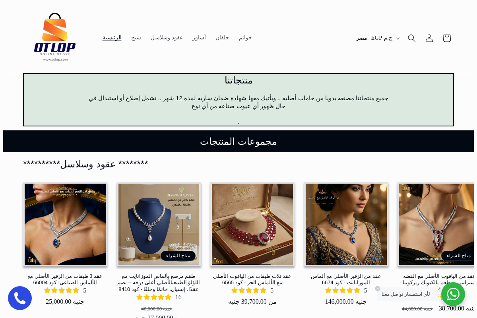Open the سبح menu item

136,38
